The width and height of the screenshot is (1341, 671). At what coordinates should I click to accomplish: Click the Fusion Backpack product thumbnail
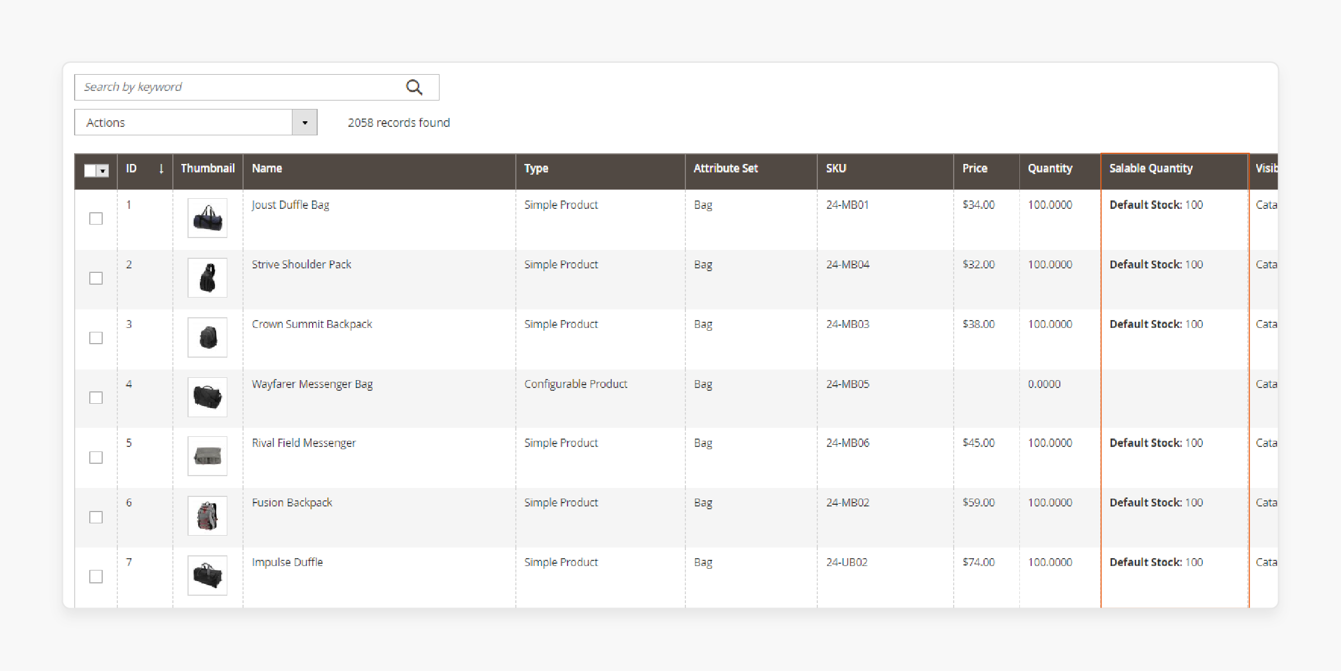207,515
